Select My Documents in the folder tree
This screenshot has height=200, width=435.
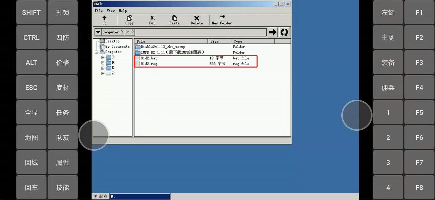tap(115, 46)
